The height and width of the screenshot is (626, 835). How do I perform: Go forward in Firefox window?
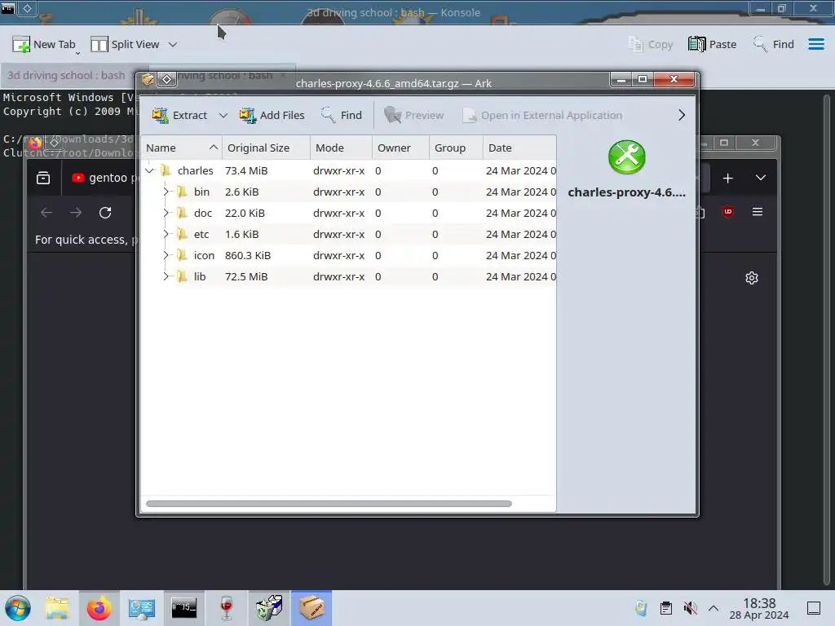point(76,213)
